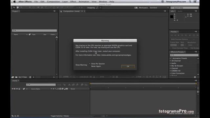Viewport: 210px width, 118px height.
Task: Click the Spotlight search magnifier icon
Action: click(x=190, y=2)
